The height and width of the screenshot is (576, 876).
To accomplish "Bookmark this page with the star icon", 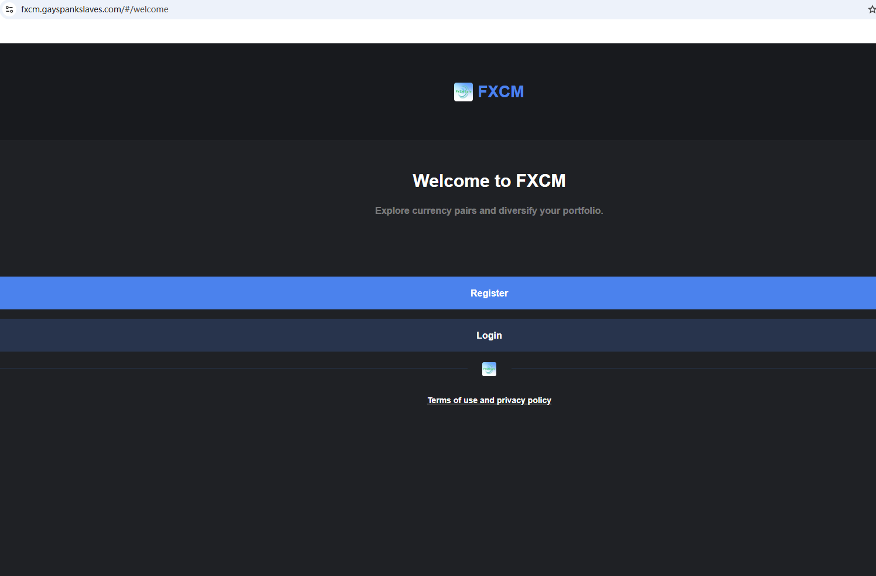I will tap(871, 9).
